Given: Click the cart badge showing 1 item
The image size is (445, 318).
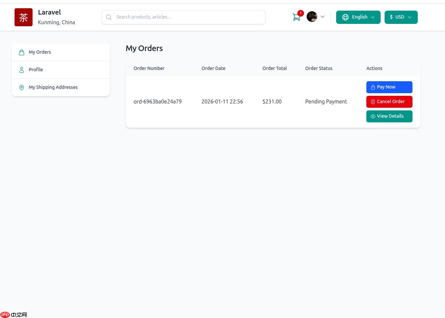Looking at the screenshot, I should 300,13.
